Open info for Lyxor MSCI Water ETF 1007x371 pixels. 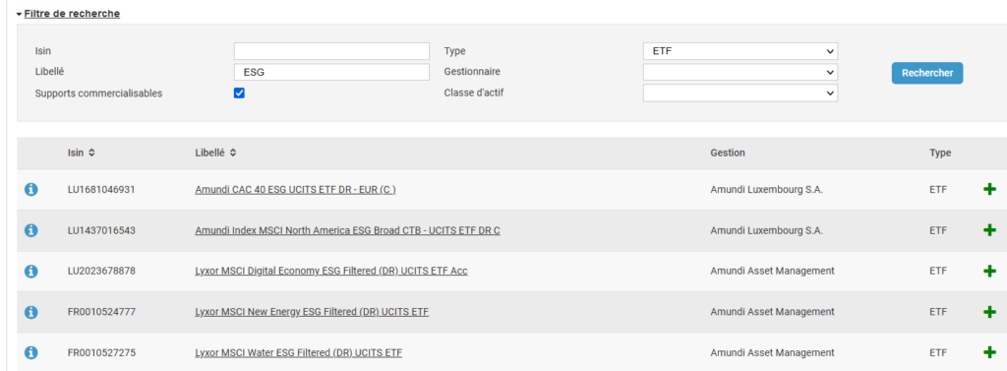coord(30,352)
